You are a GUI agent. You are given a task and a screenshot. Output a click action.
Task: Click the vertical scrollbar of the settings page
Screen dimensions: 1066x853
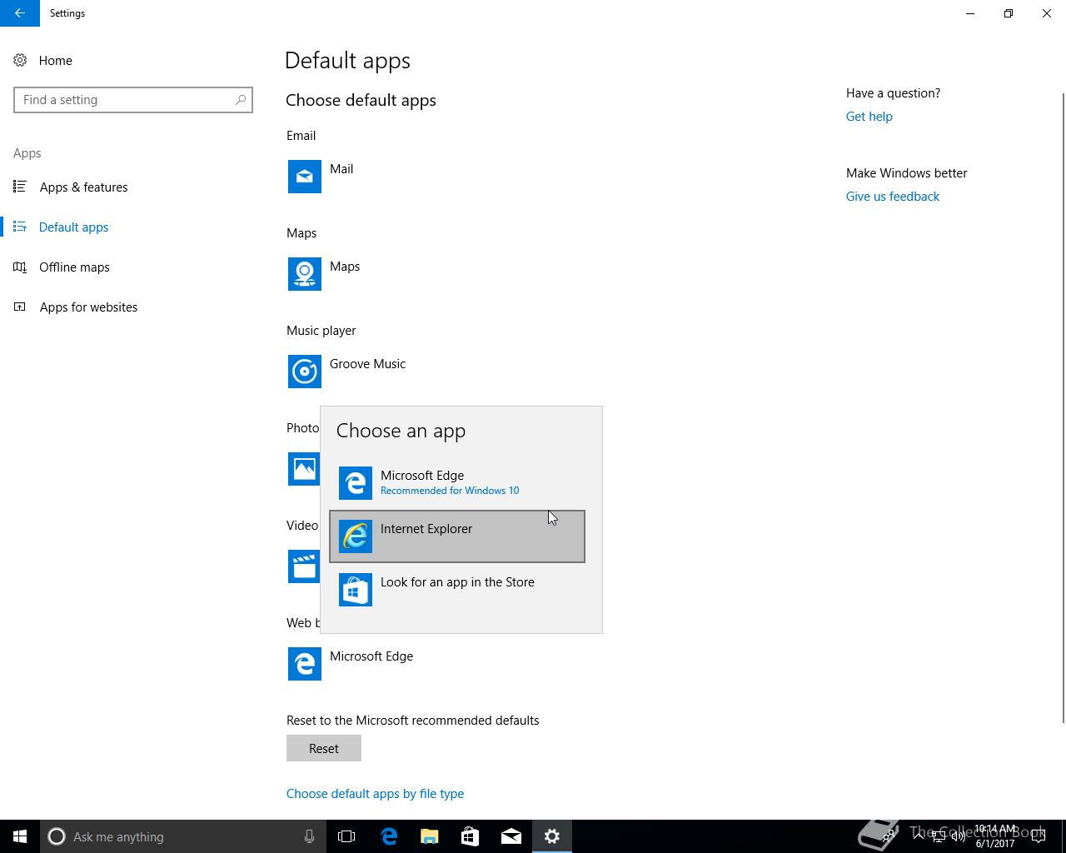click(1062, 408)
